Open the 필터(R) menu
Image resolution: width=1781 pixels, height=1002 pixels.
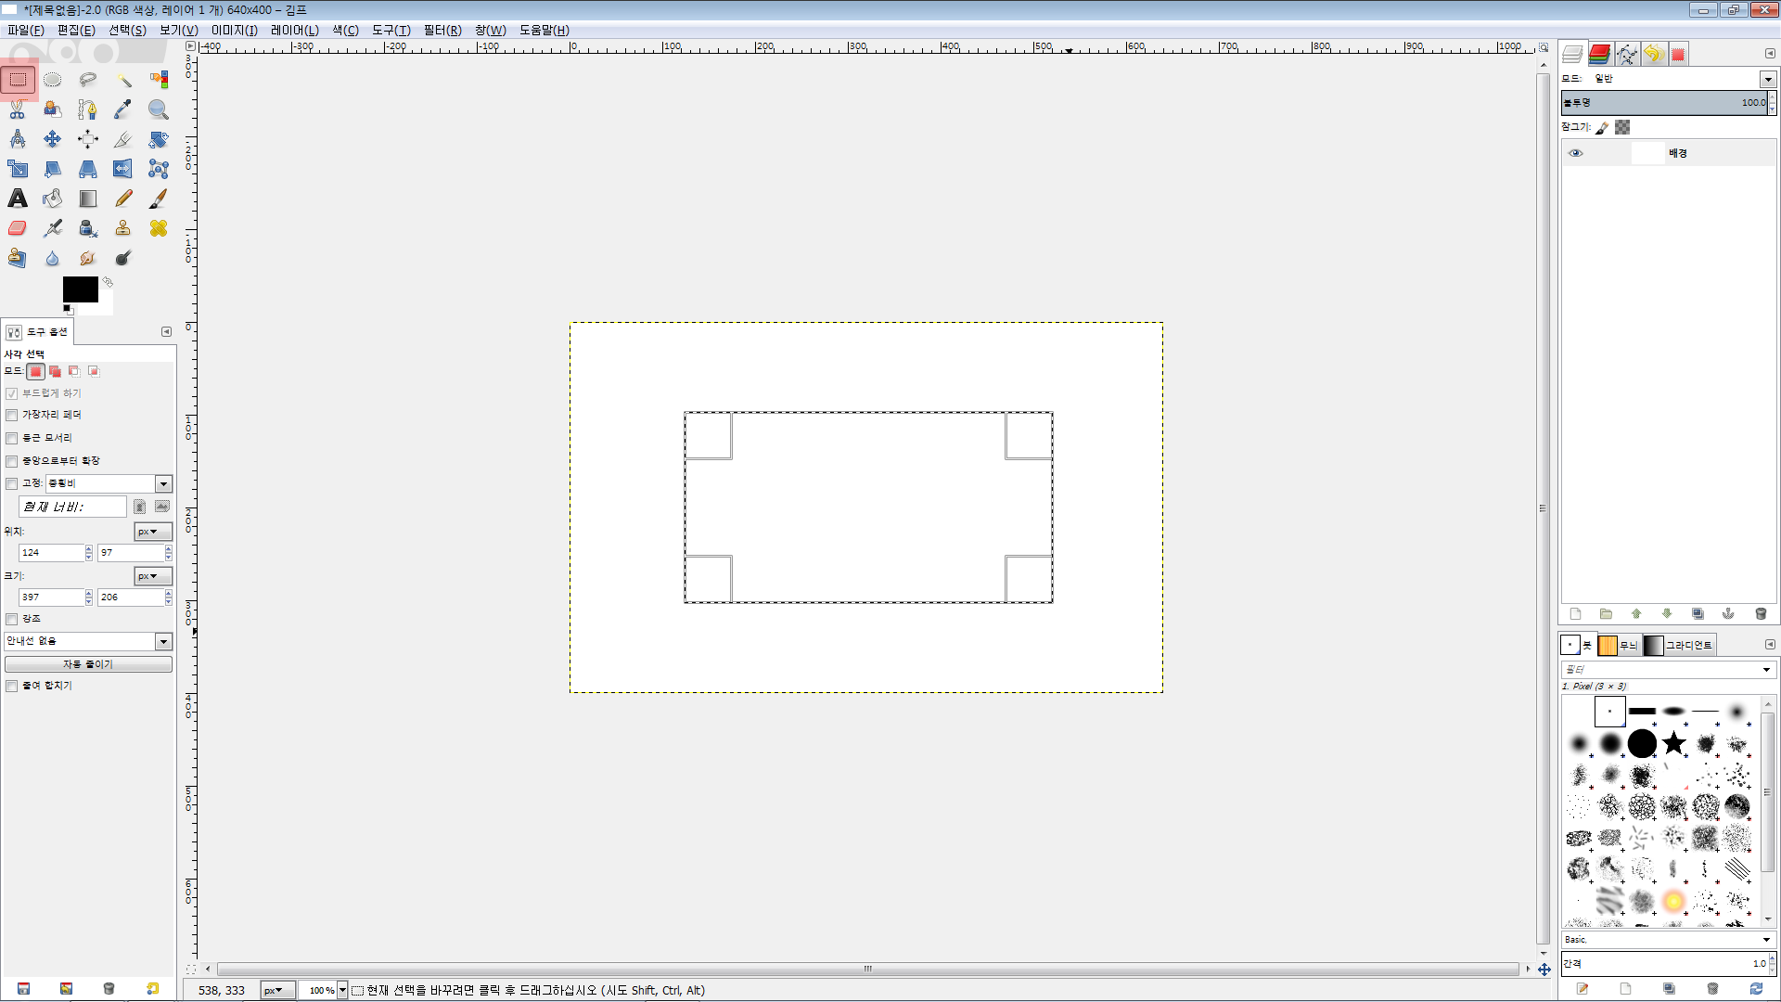pos(442,31)
